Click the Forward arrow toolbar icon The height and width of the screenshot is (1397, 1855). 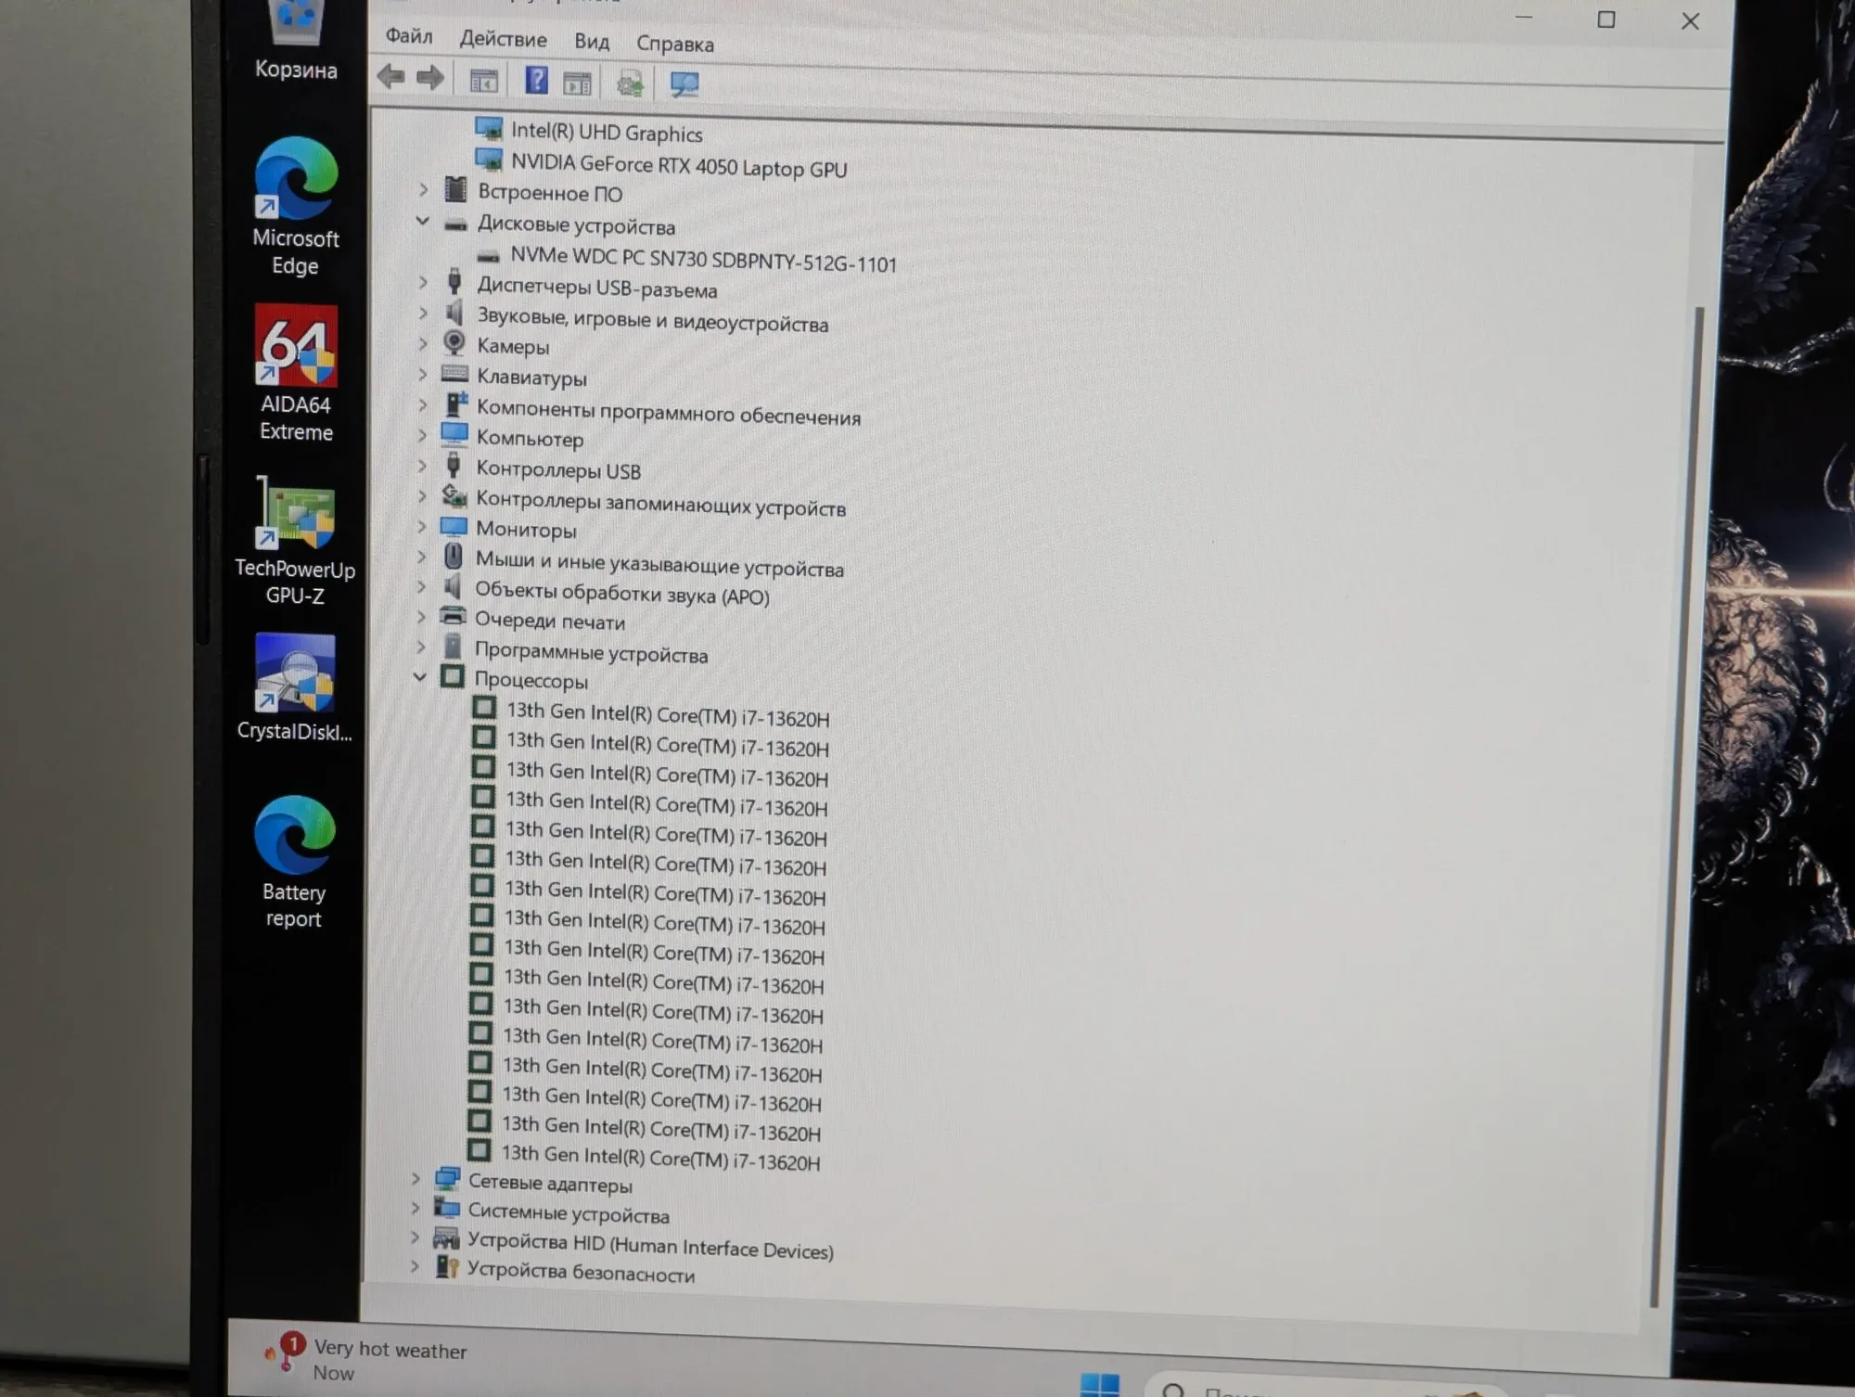(x=429, y=78)
